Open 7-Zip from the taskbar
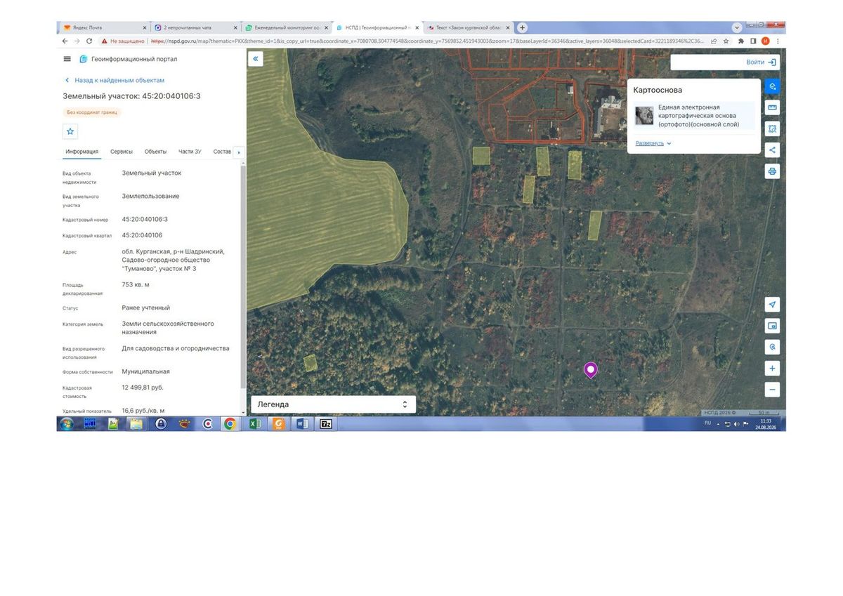The height and width of the screenshot is (596, 843). pos(326,424)
